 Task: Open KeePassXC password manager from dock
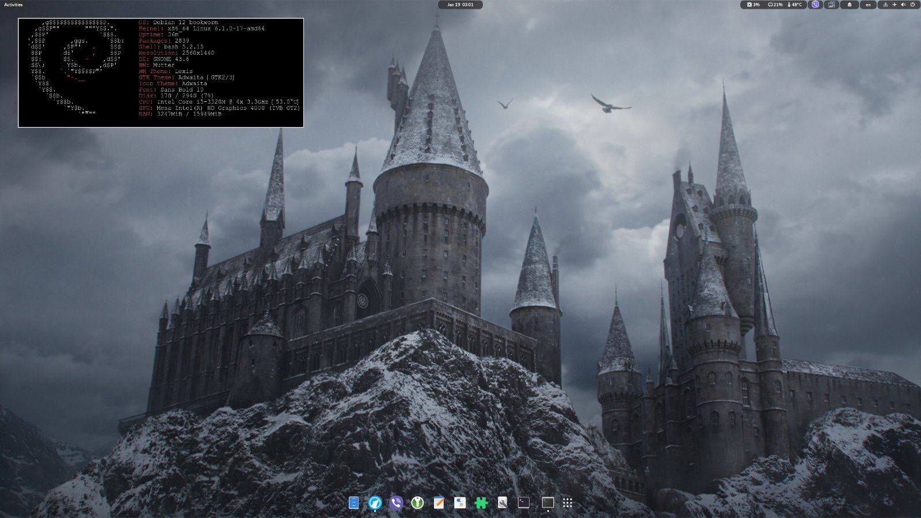(x=417, y=502)
